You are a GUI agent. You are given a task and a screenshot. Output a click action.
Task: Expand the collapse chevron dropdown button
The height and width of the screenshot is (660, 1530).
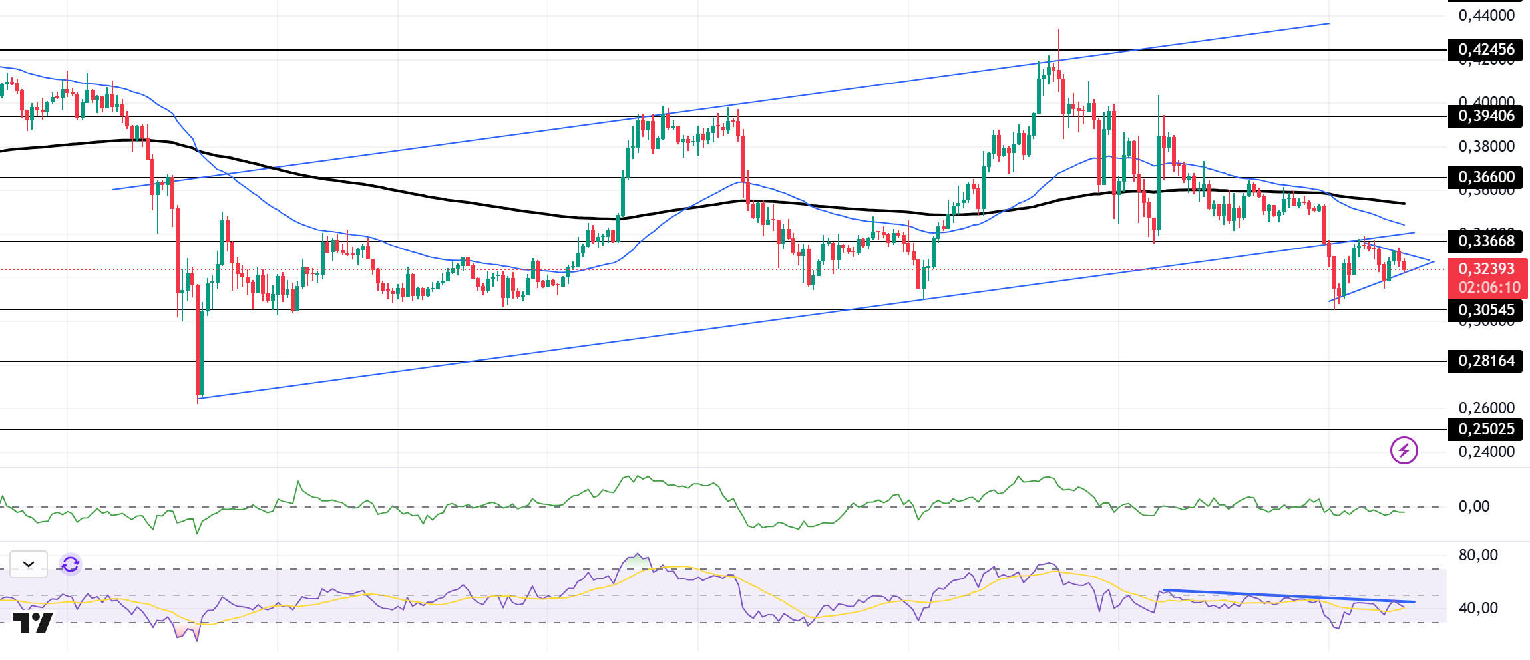point(29,564)
